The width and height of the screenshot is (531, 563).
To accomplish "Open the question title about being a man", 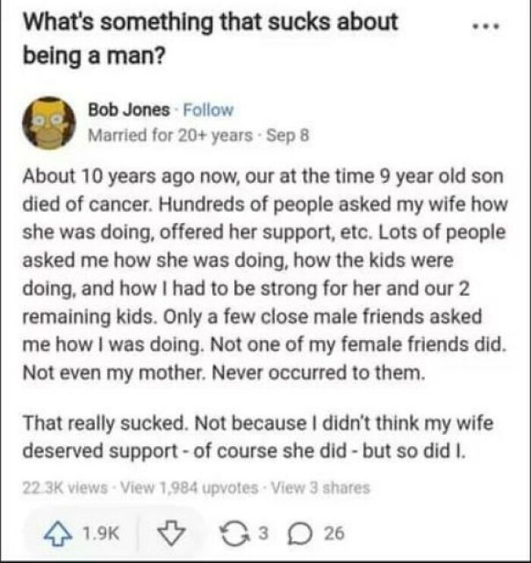I will [x=210, y=39].
